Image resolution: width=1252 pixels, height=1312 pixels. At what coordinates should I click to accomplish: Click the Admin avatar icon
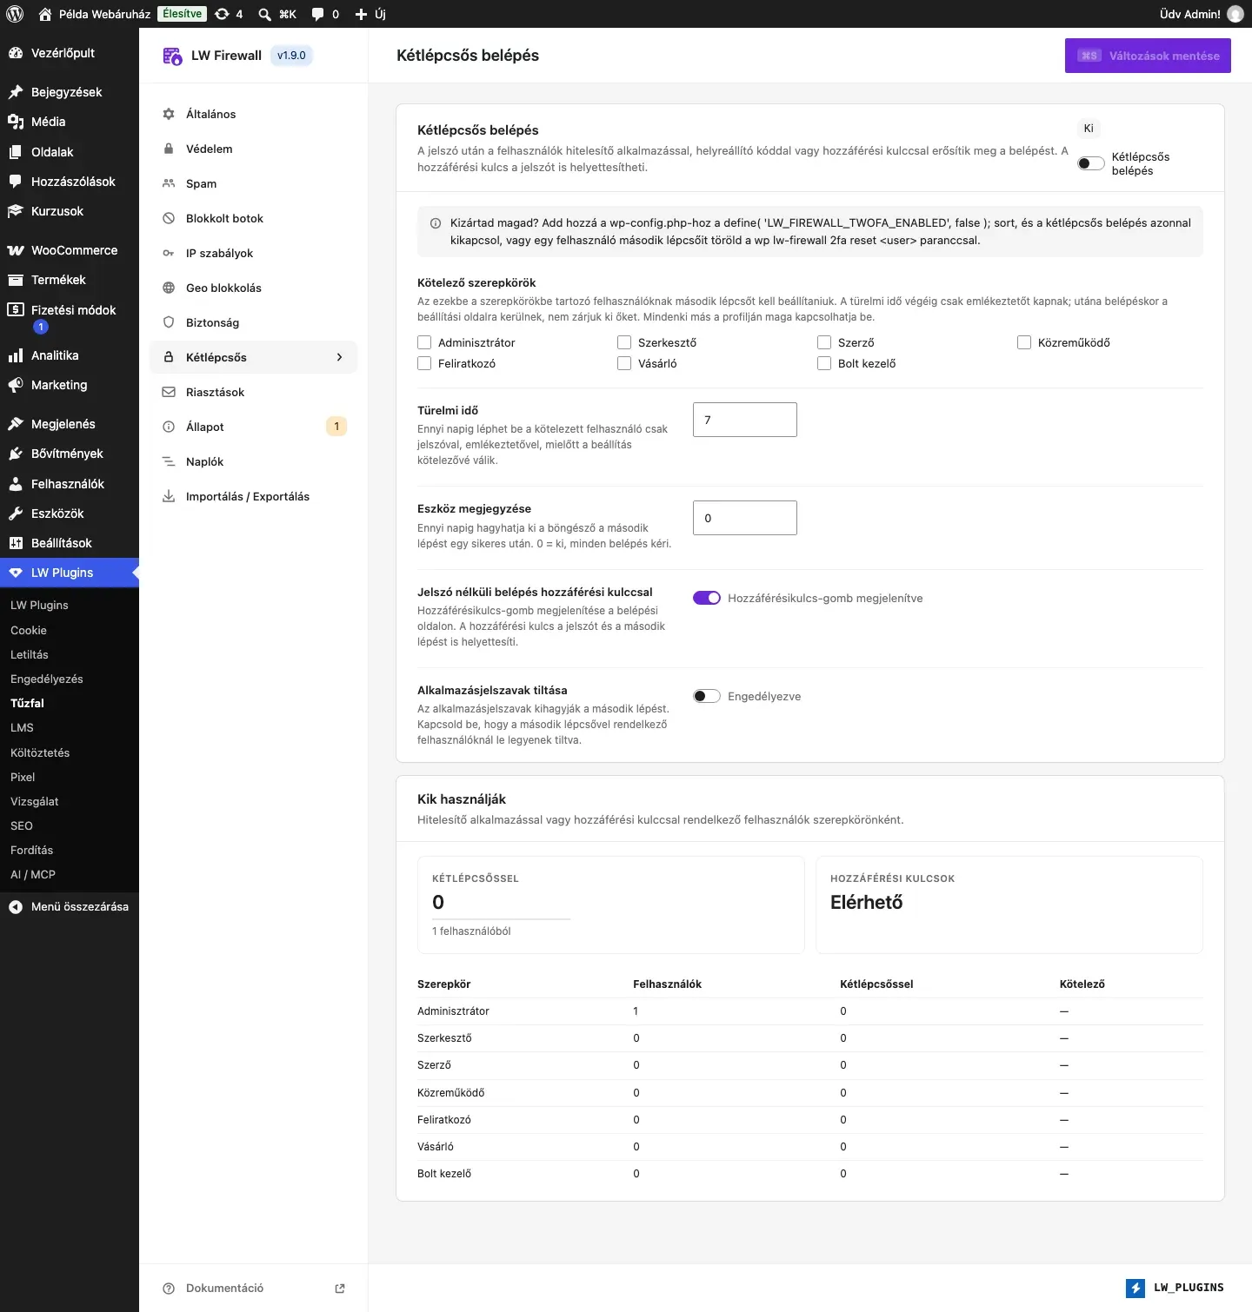pyautogui.click(x=1235, y=14)
